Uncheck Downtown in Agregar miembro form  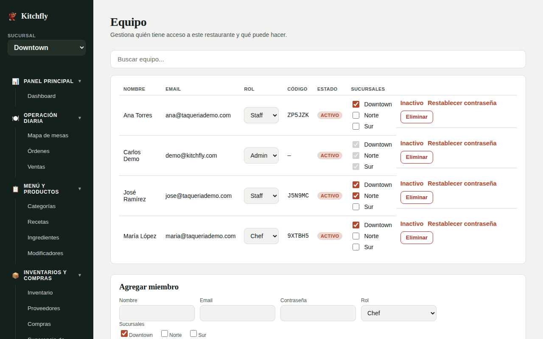(124, 333)
